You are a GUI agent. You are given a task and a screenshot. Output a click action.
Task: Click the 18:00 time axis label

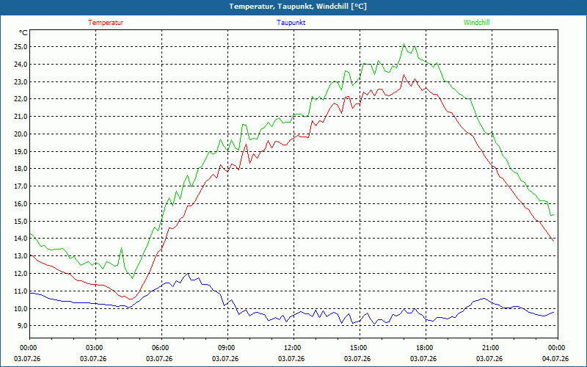[x=426, y=347]
